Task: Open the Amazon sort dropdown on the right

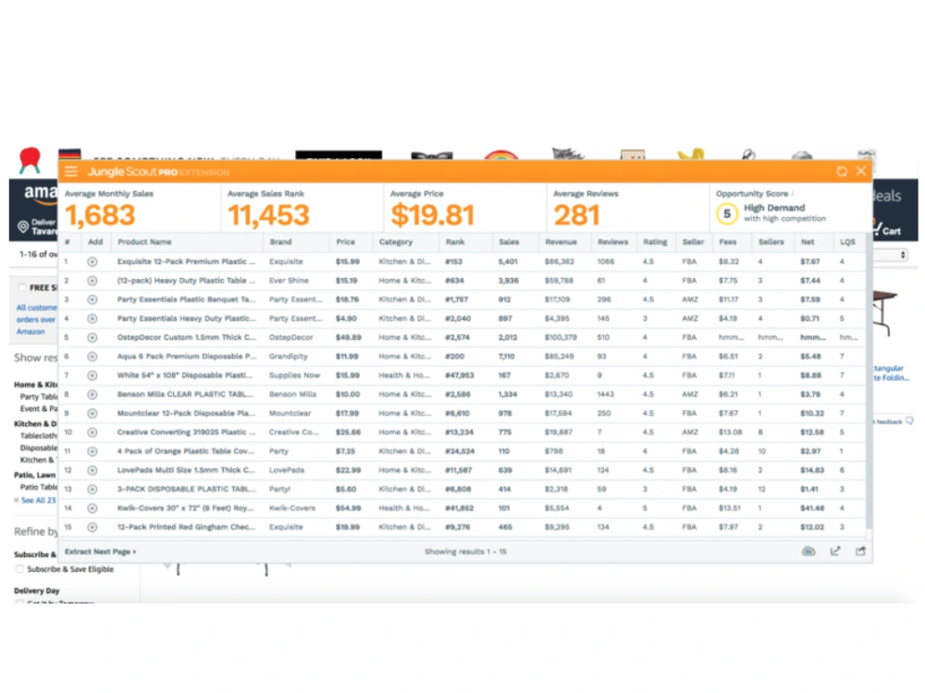Action: (x=891, y=255)
